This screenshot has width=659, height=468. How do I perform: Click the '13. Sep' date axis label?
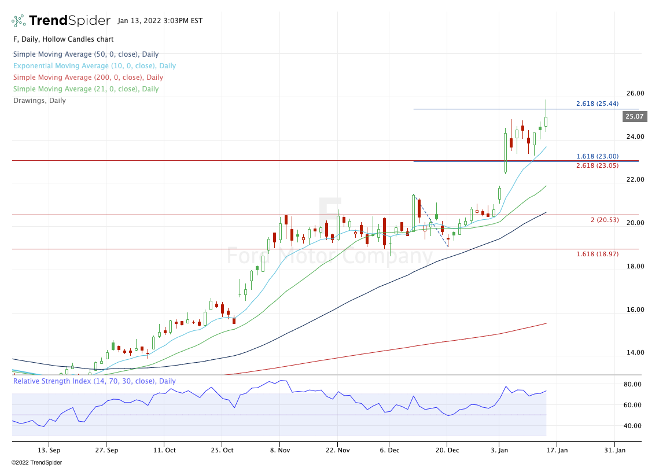click(x=49, y=450)
